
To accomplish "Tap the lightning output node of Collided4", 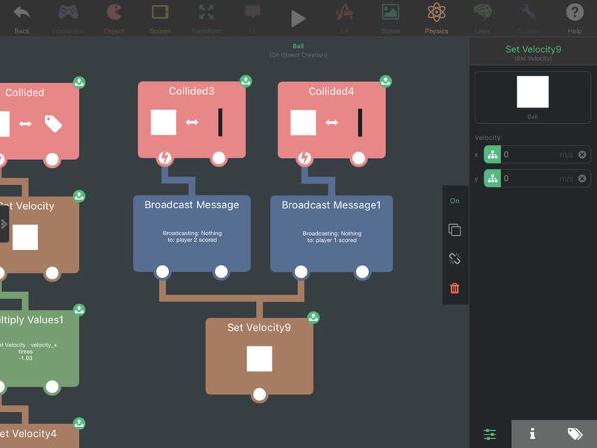I will (304, 158).
